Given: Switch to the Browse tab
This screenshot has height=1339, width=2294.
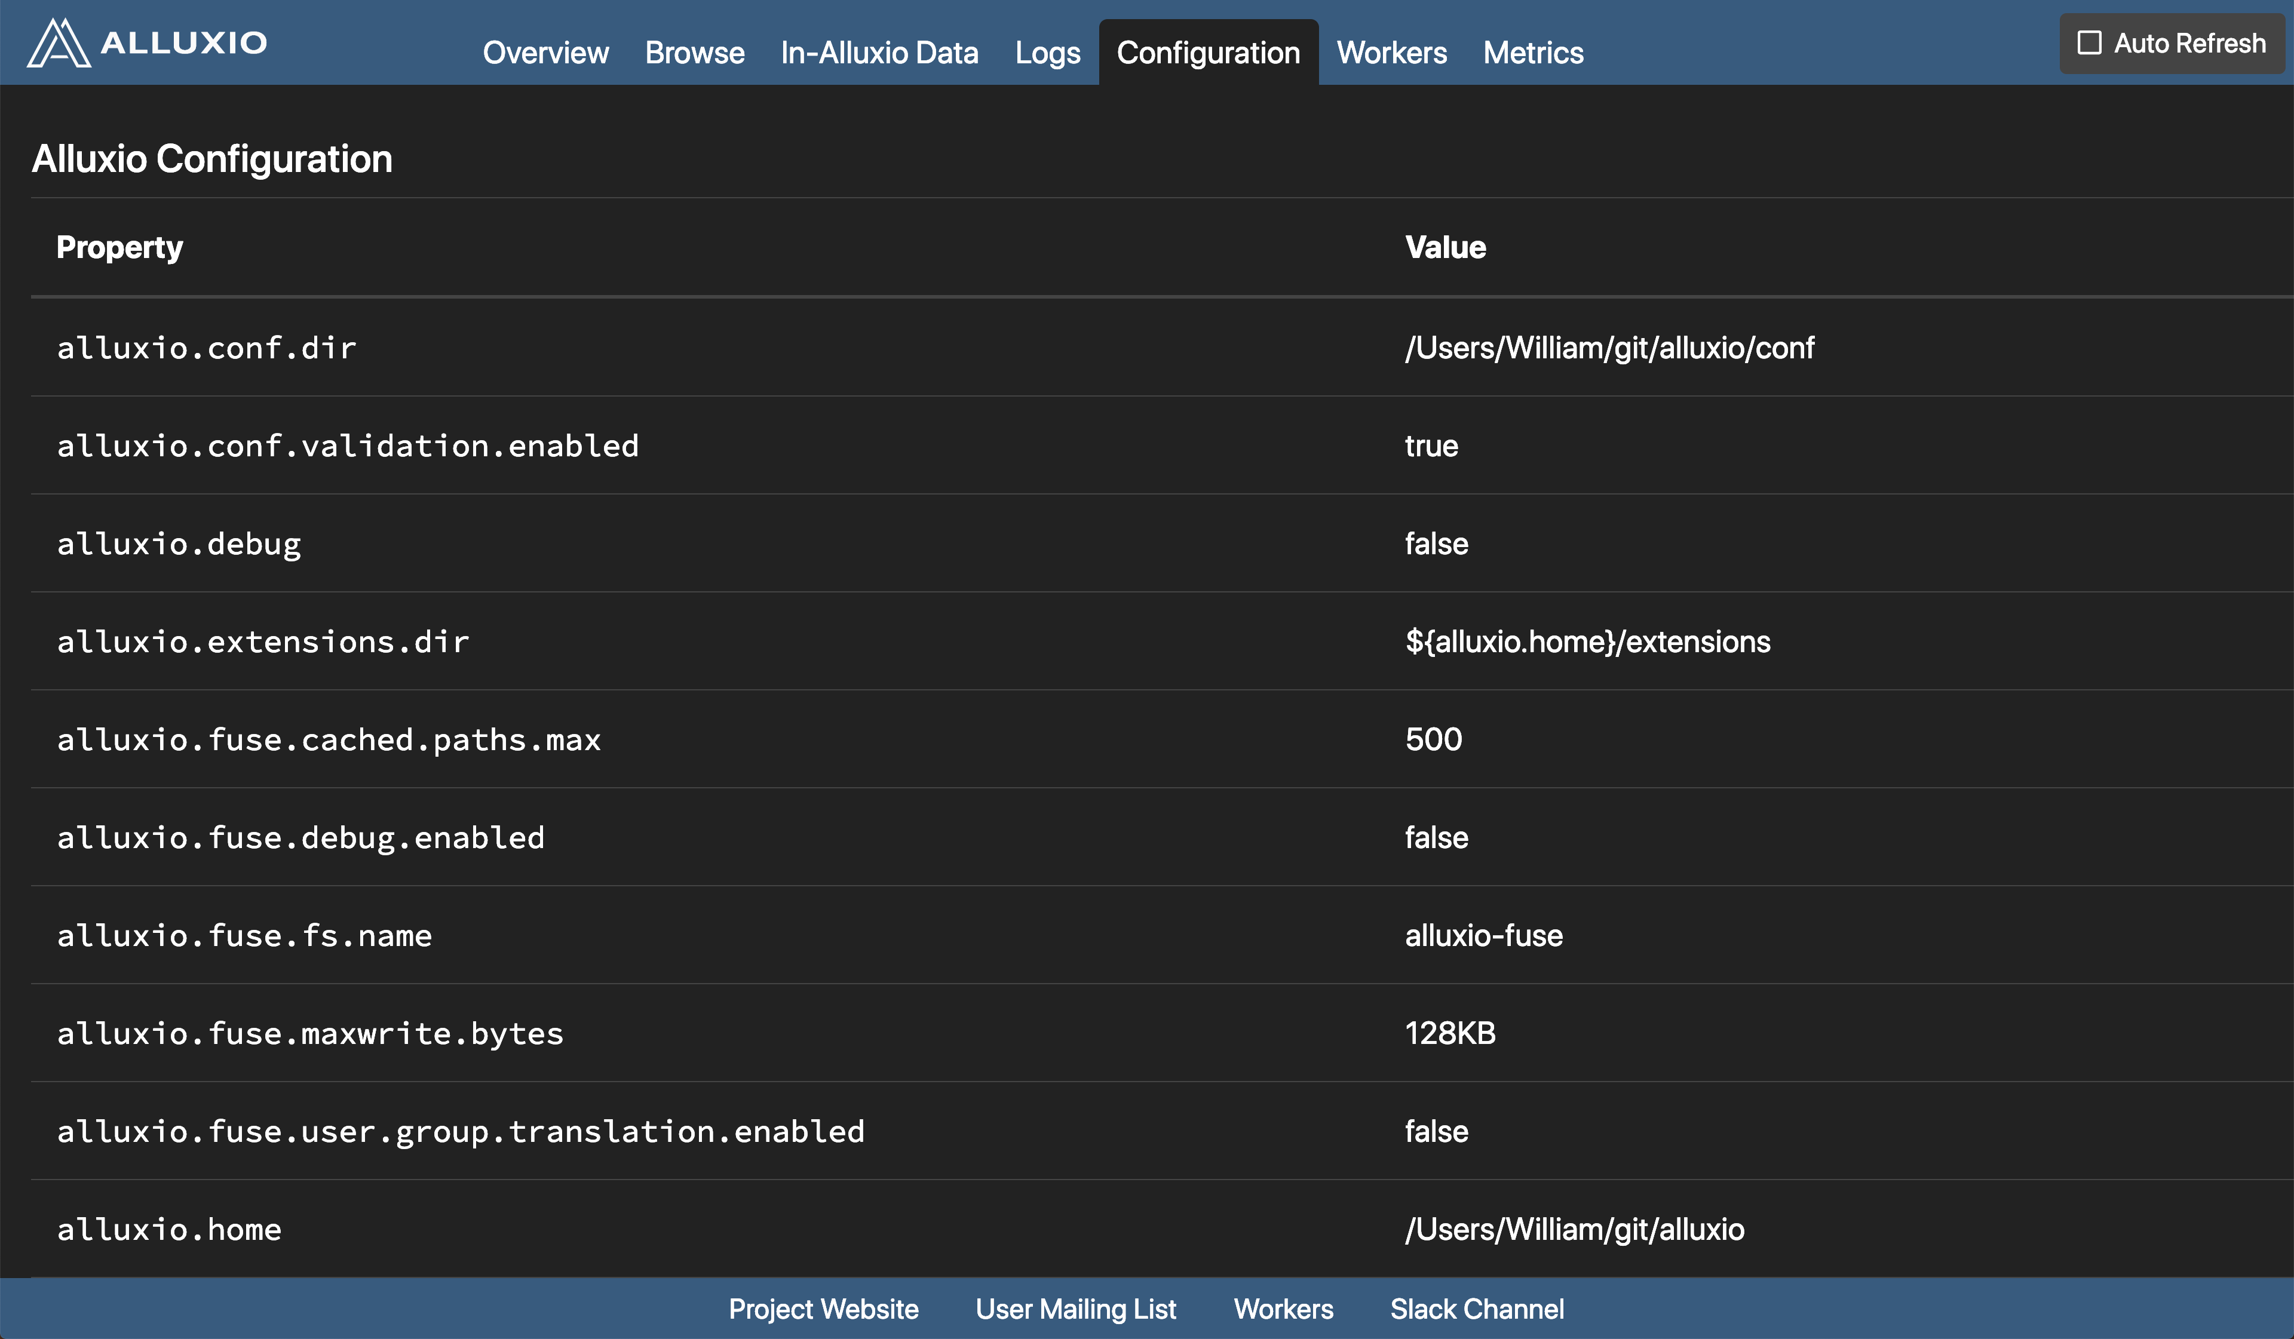Looking at the screenshot, I should tap(695, 53).
